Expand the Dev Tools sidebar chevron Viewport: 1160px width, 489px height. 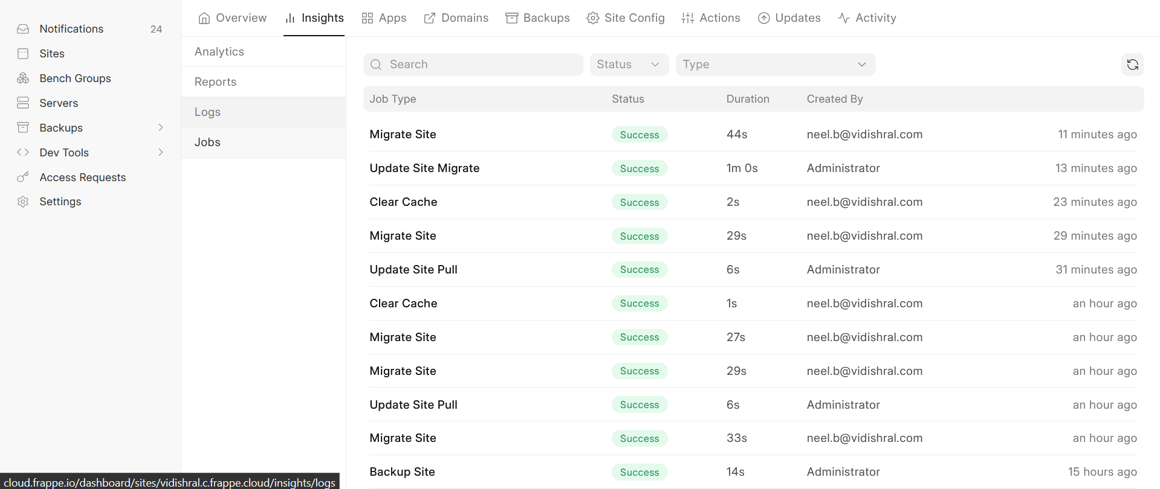point(160,153)
